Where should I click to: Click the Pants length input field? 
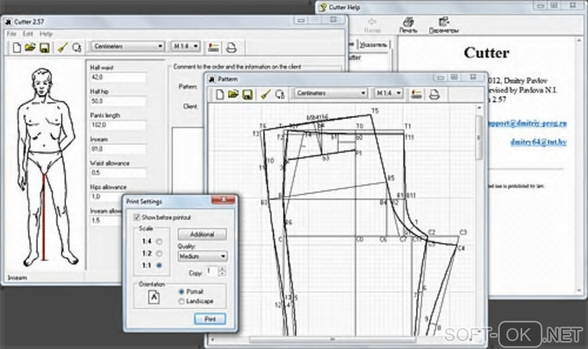tap(118, 125)
